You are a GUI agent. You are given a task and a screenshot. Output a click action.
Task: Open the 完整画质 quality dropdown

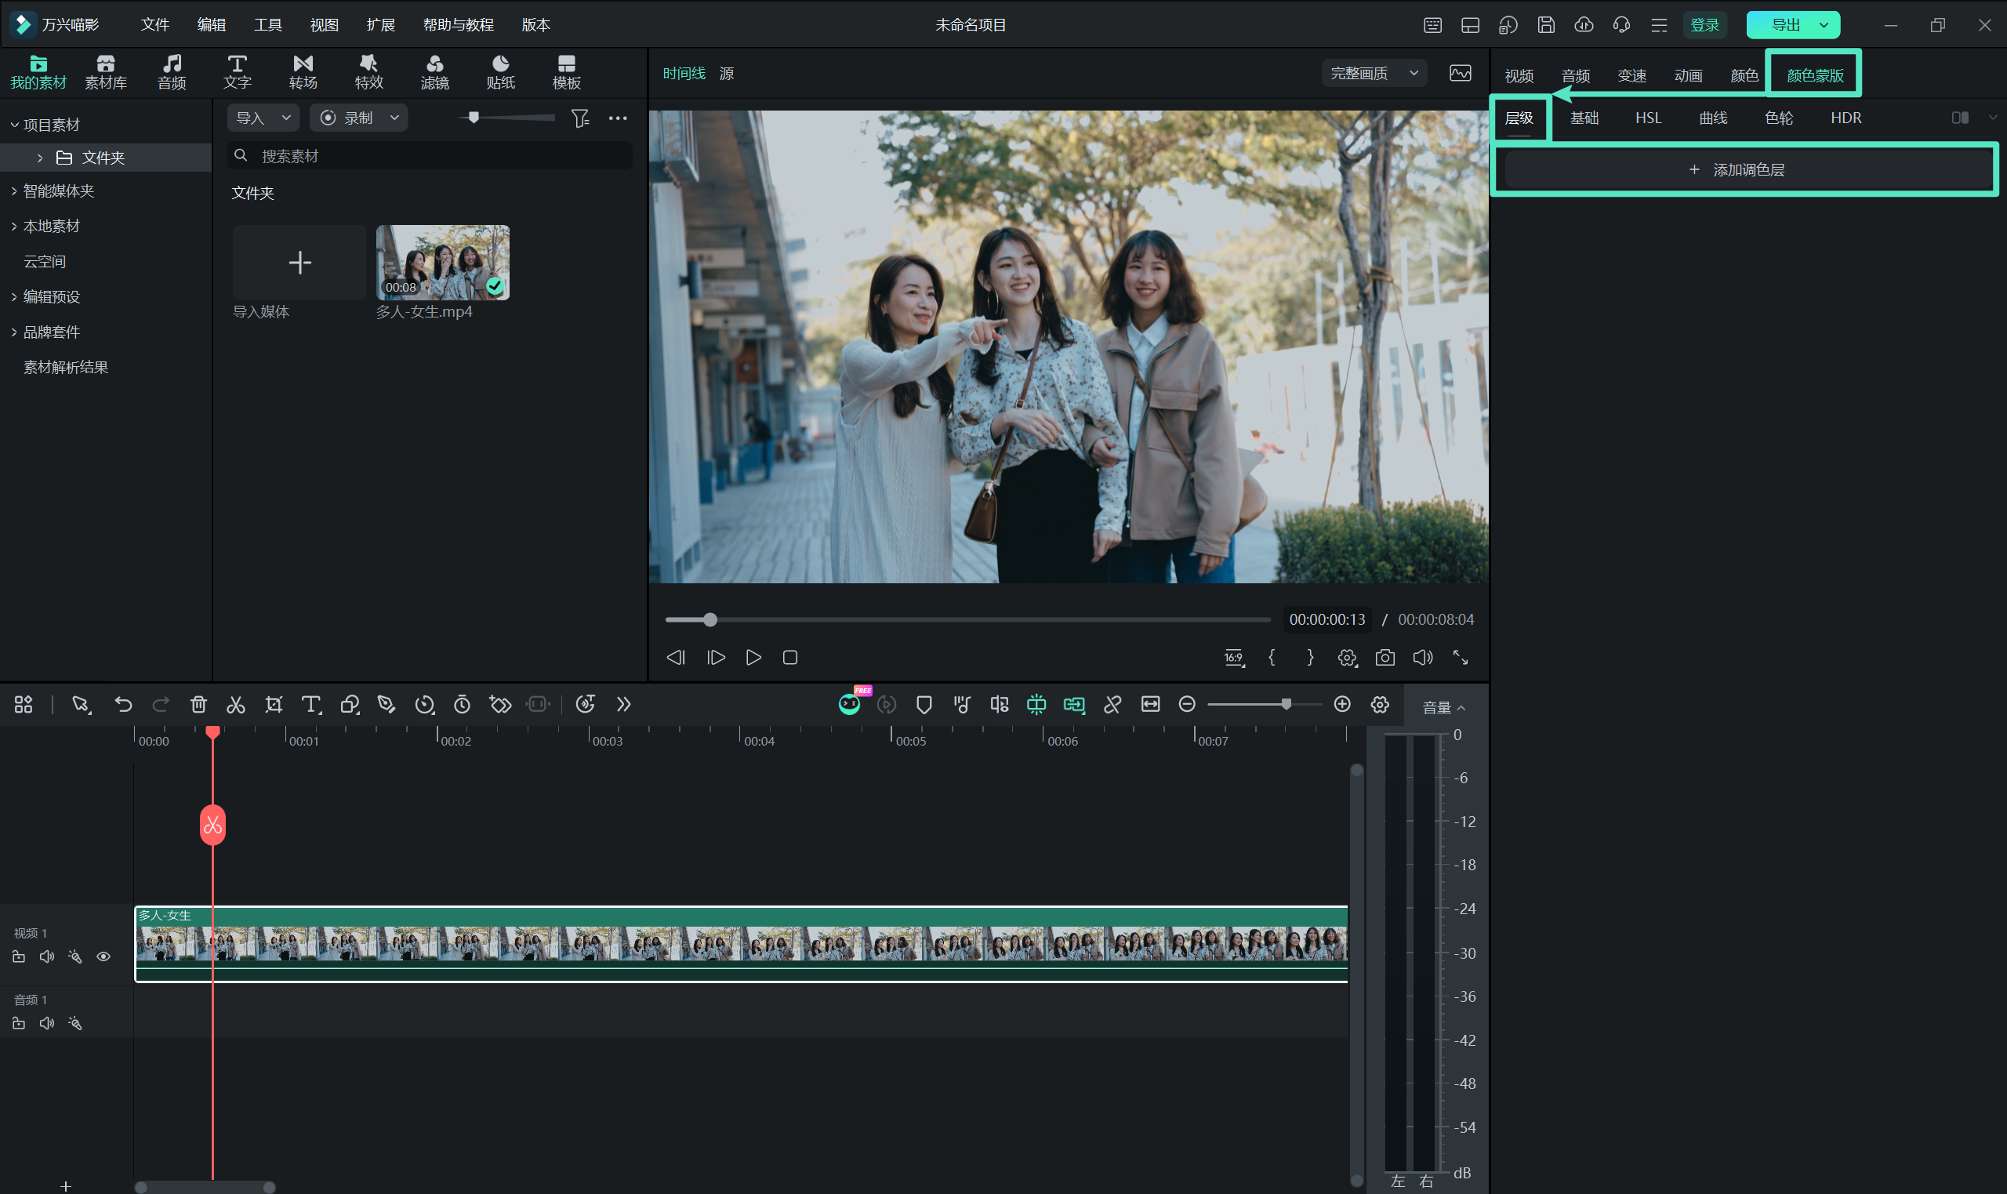coord(1373,73)
